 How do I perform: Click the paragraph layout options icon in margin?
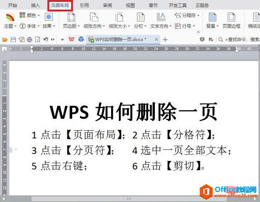[11, 150]
